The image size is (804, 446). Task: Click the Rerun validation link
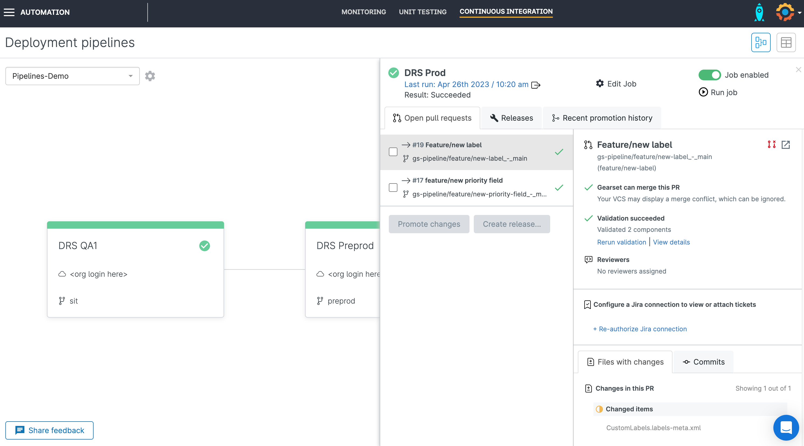pos(621,242)
